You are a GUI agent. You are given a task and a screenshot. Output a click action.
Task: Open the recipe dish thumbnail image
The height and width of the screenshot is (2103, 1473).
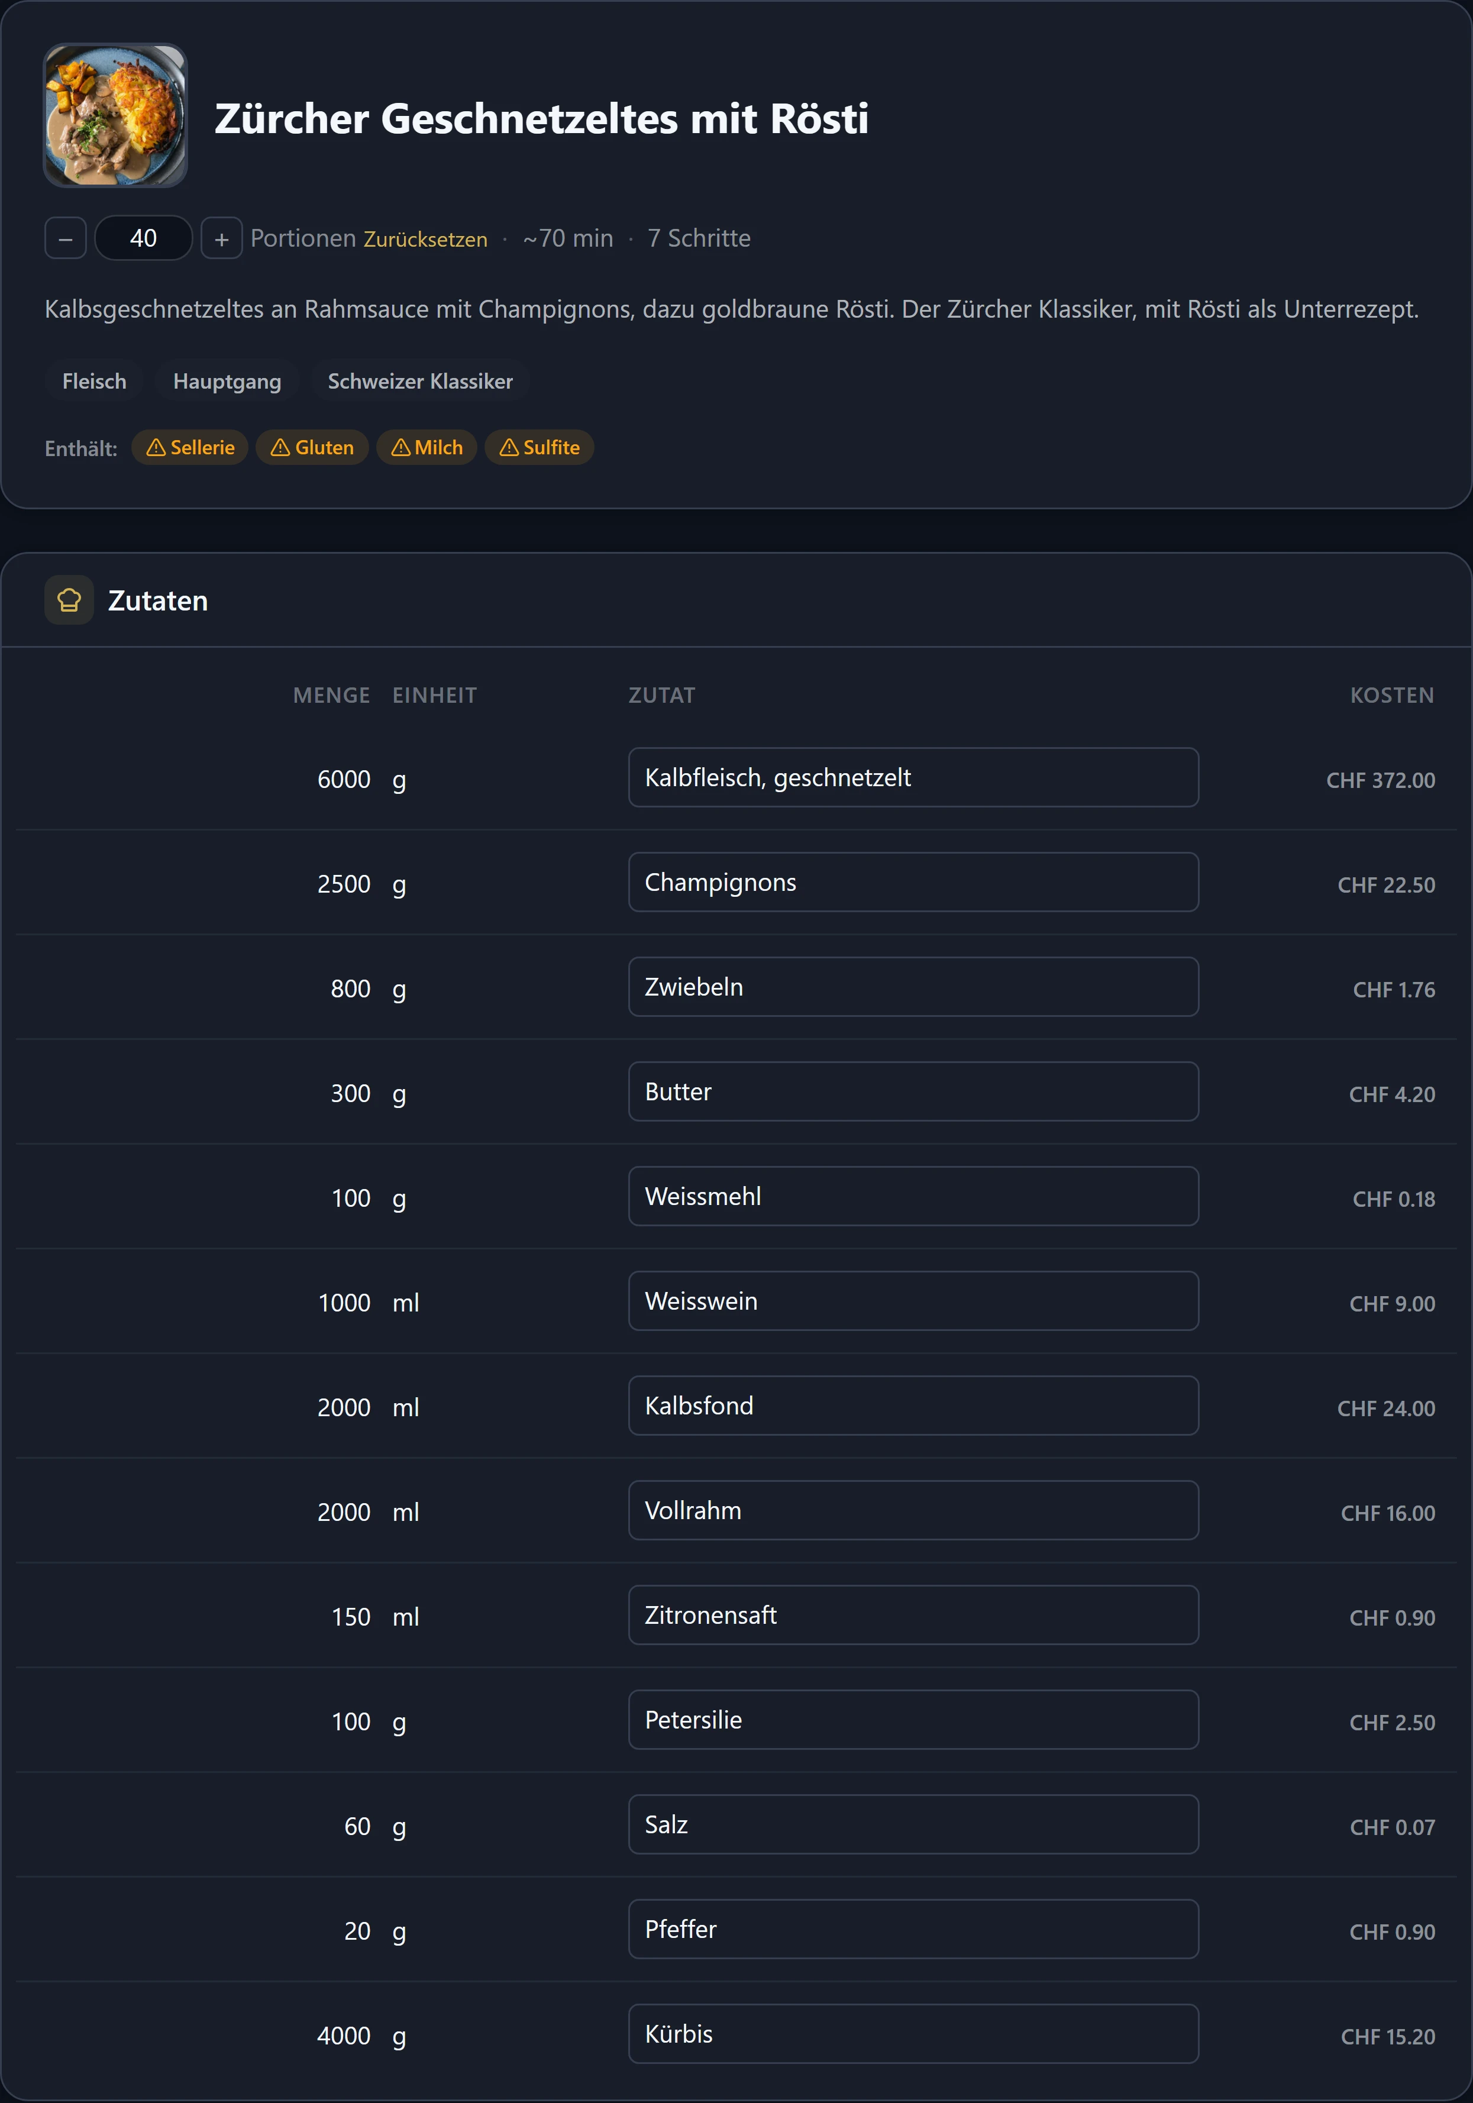click(115, 115)
